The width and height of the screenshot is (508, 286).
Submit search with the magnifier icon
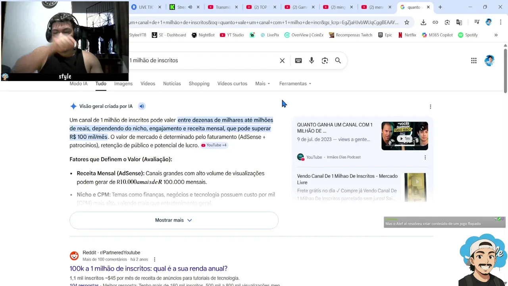tap(338, 60)
